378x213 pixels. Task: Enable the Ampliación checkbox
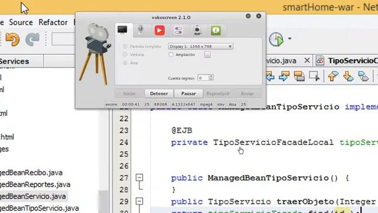pyautogui.click(x=171, y=54)
